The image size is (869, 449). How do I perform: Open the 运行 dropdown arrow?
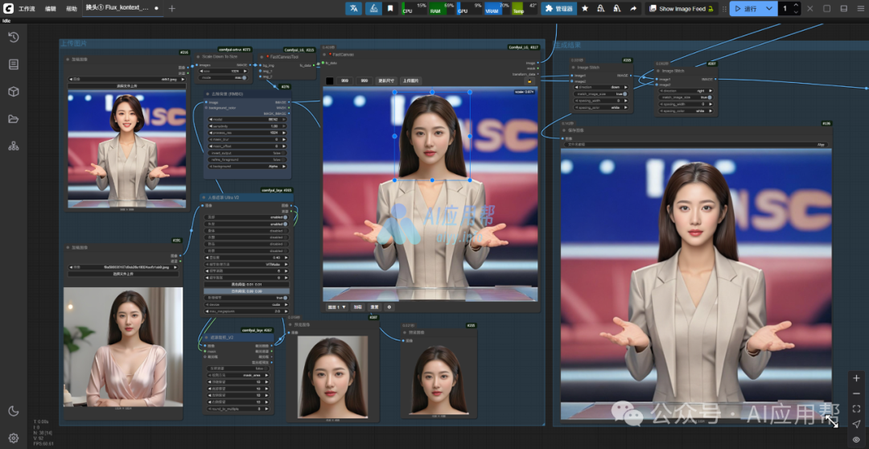(768, 8)
